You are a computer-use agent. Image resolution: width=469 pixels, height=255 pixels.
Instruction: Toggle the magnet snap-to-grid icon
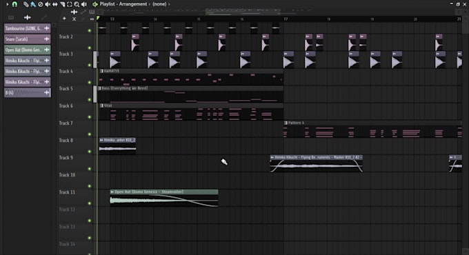pos(14,4)
